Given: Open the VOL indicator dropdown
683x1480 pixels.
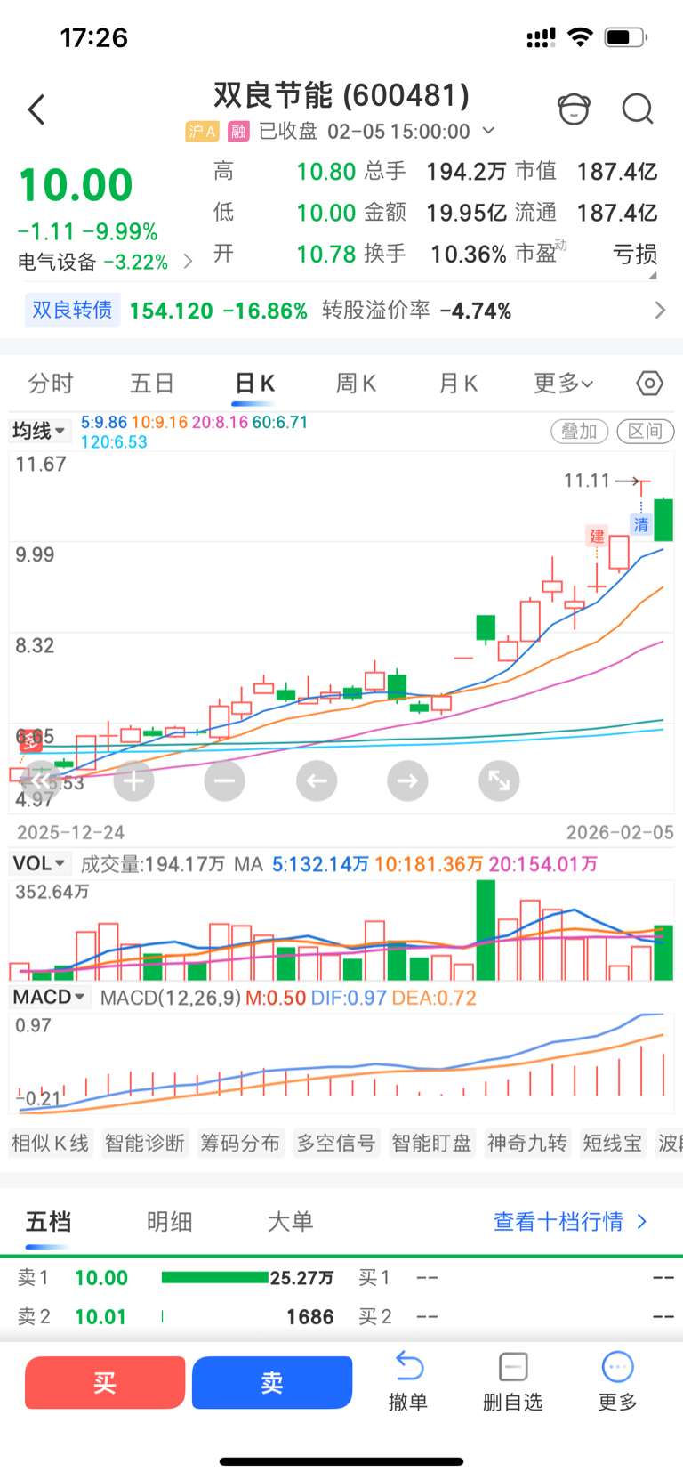Looking at the screenshot, I should pyautogui.click(x=40, y=863).
